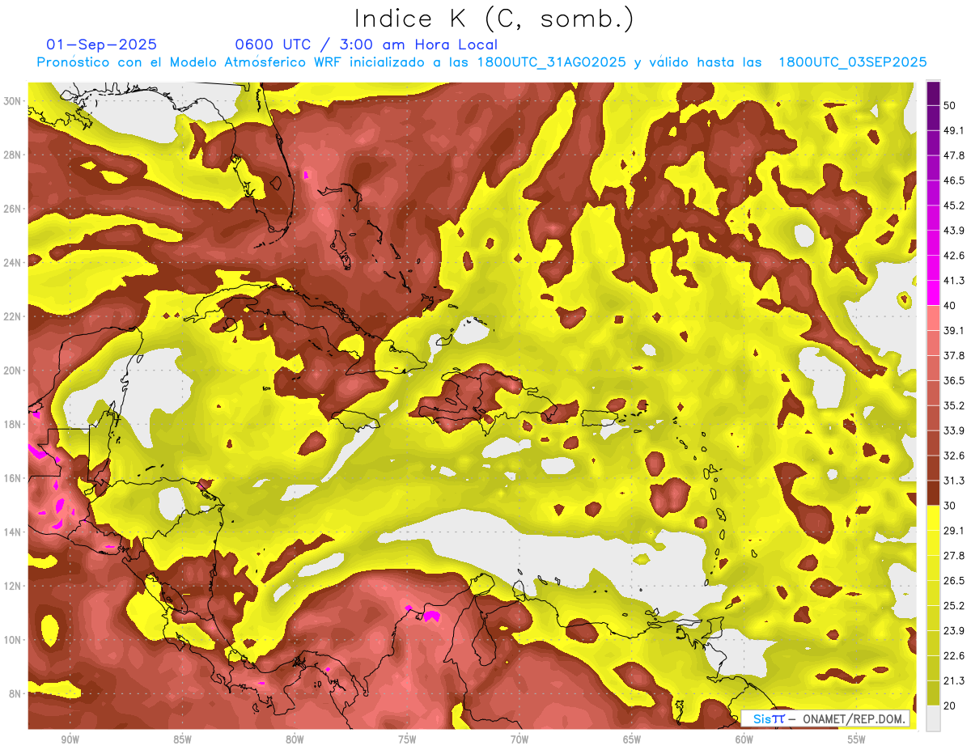Click the colorbar value 47.8
Viewport: 971px width, 750px height.
(953, 155)
